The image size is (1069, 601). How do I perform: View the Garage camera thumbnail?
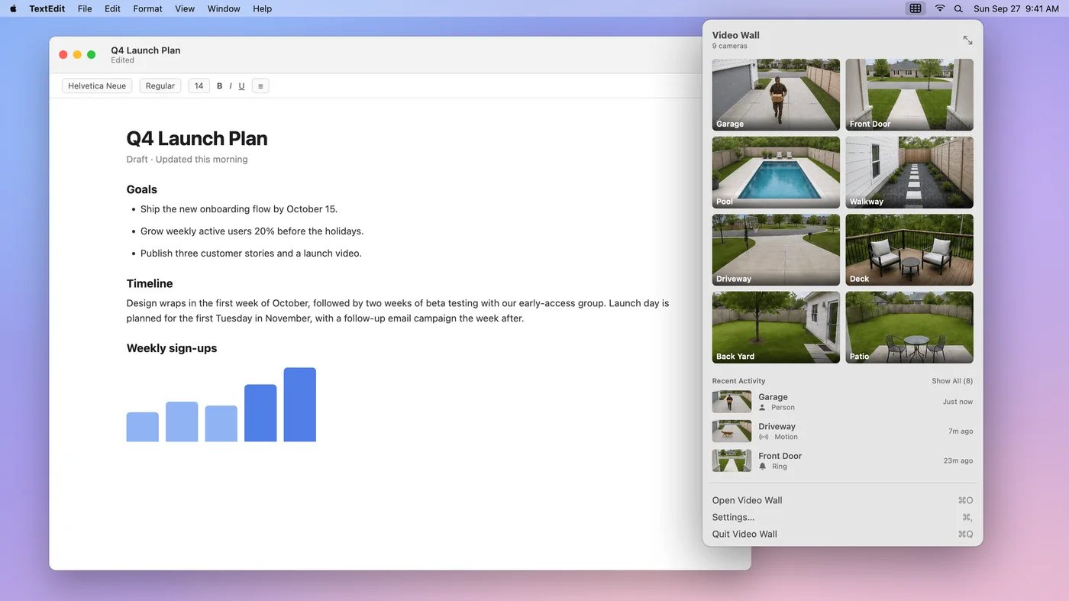(x=776, y=95)
